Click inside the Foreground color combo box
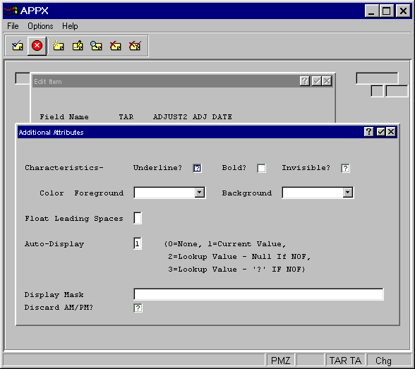Screen dimensions: 415x369 (x=164, y=193)
